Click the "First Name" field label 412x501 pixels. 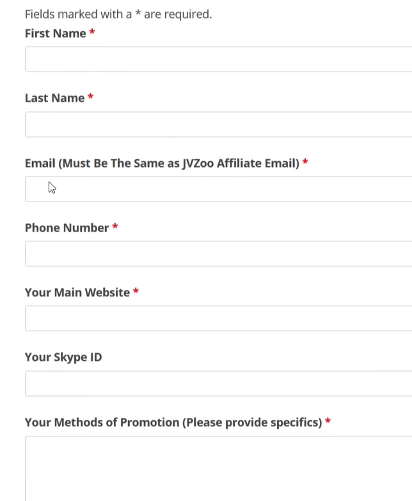[x=55, y=33]
